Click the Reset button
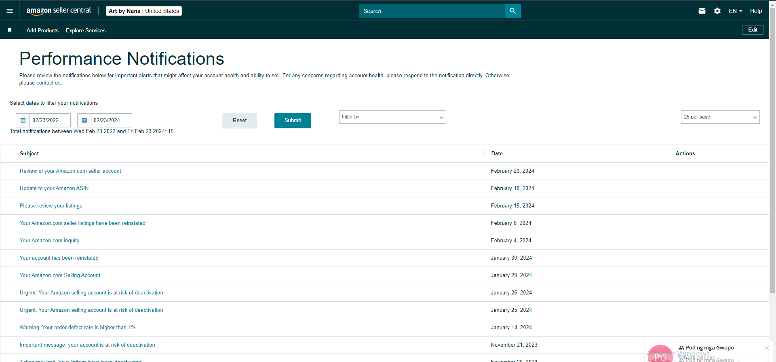776x362 pixels. click(240, 121)
